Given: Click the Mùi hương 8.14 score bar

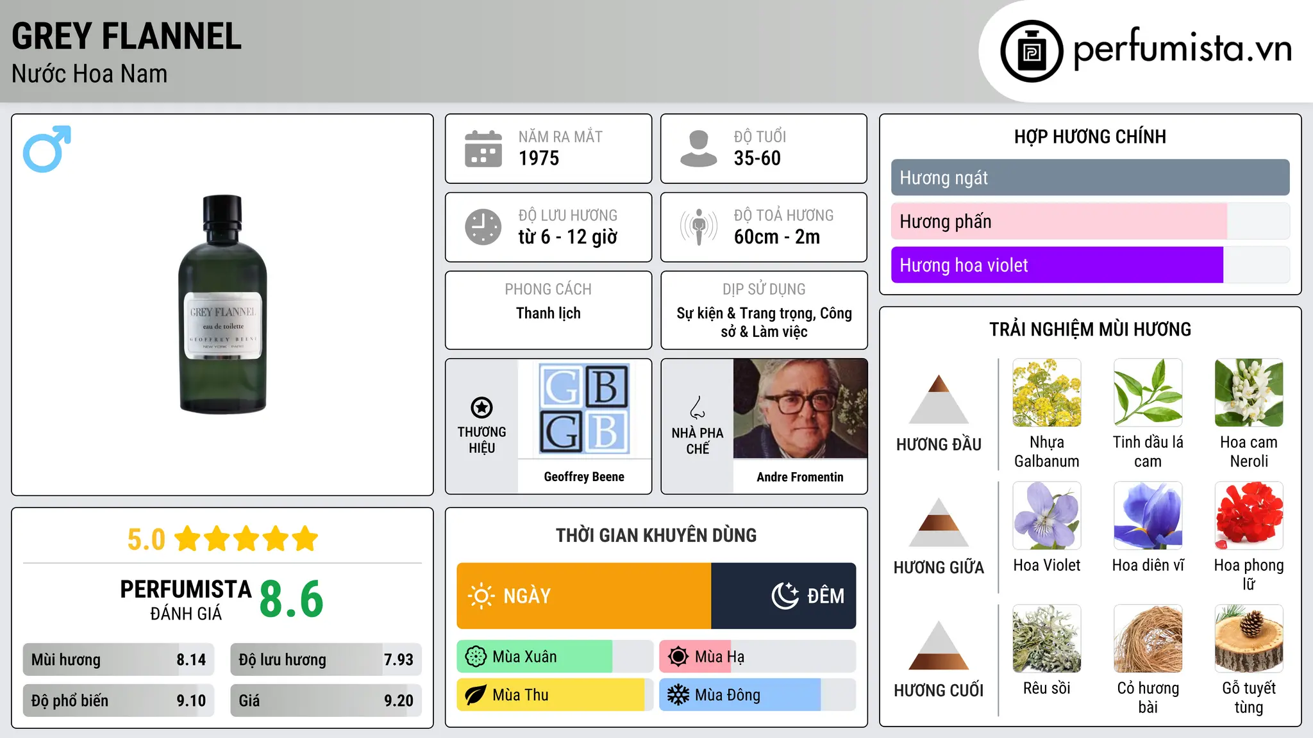Looking at the screenshot, I should click(x=119, y=659).
